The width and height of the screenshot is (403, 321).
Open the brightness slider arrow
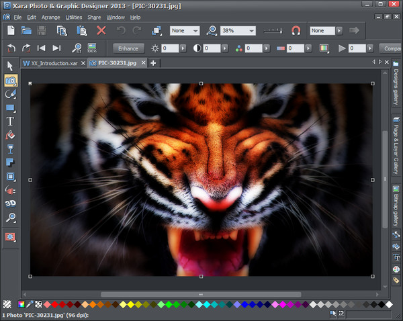183,48
